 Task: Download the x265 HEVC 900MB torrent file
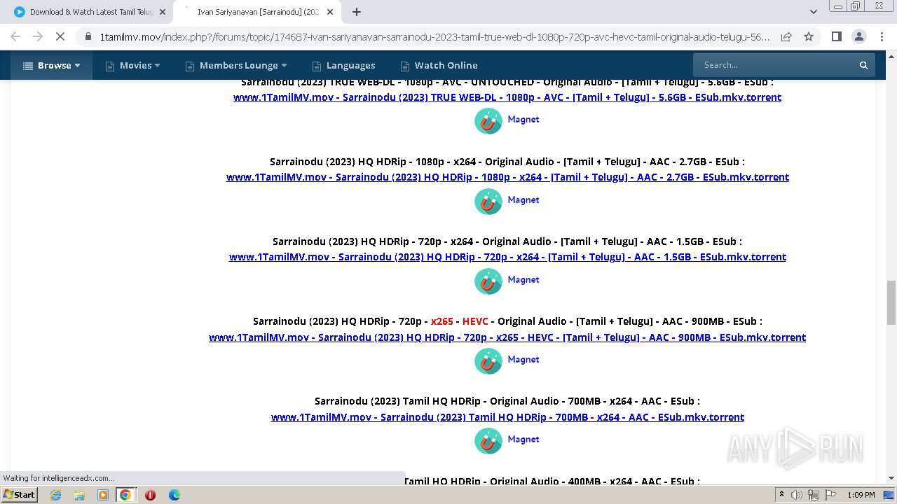[507, 337]
